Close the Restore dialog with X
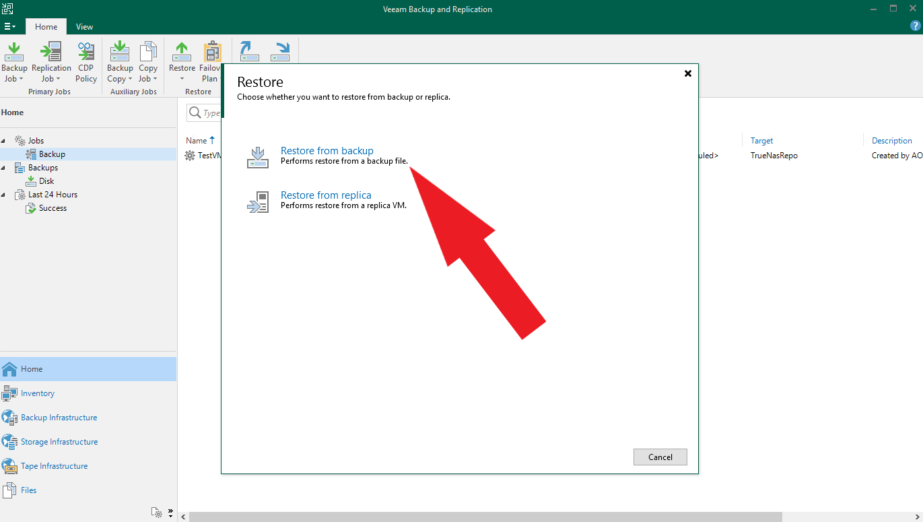 (688, 73)
